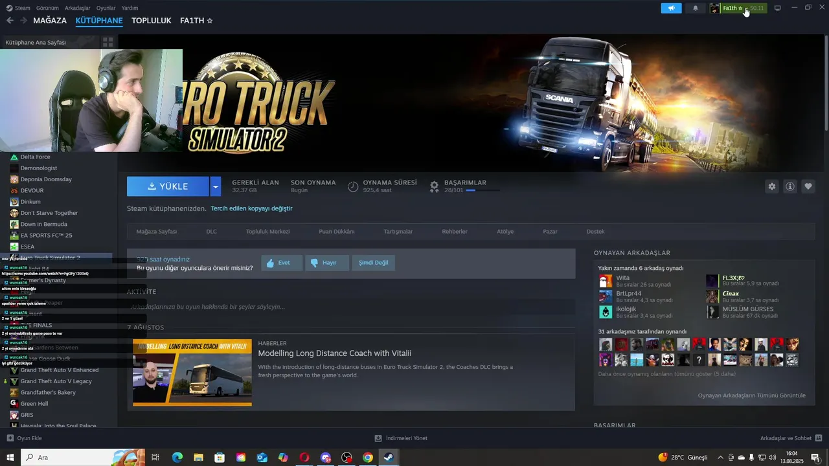This screenshot has width=829, height=466.
Task: Open Atölye tab
Action: point(505,232)
